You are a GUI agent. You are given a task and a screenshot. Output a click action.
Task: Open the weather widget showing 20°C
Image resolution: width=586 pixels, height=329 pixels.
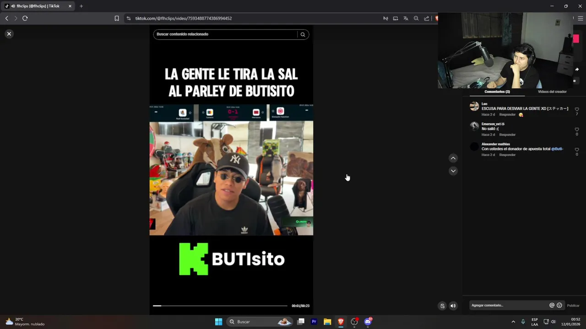[25, 322]
